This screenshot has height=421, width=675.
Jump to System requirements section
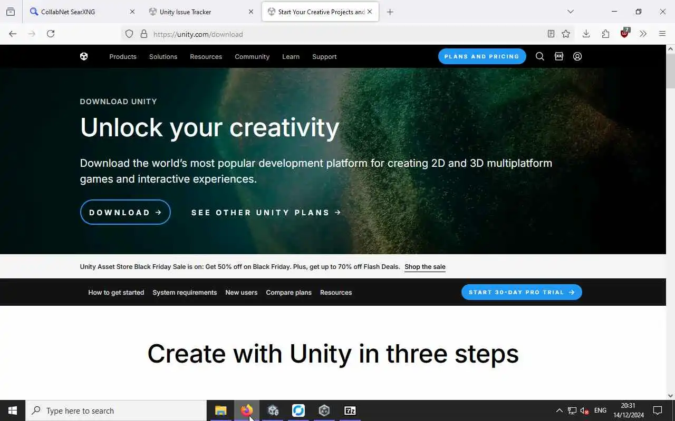(185, 293)
